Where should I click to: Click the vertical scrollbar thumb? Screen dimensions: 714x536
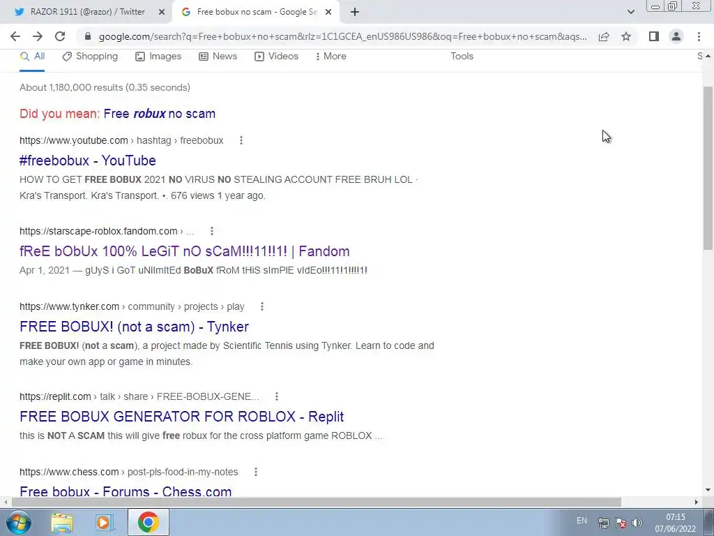(708, 167)
